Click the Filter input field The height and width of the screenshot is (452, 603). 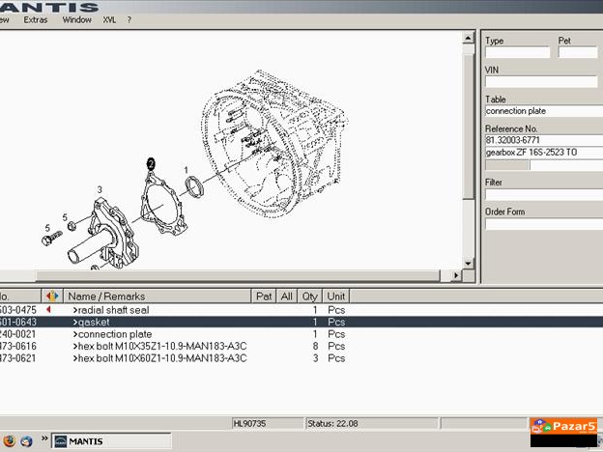click(x=542, y=194)
